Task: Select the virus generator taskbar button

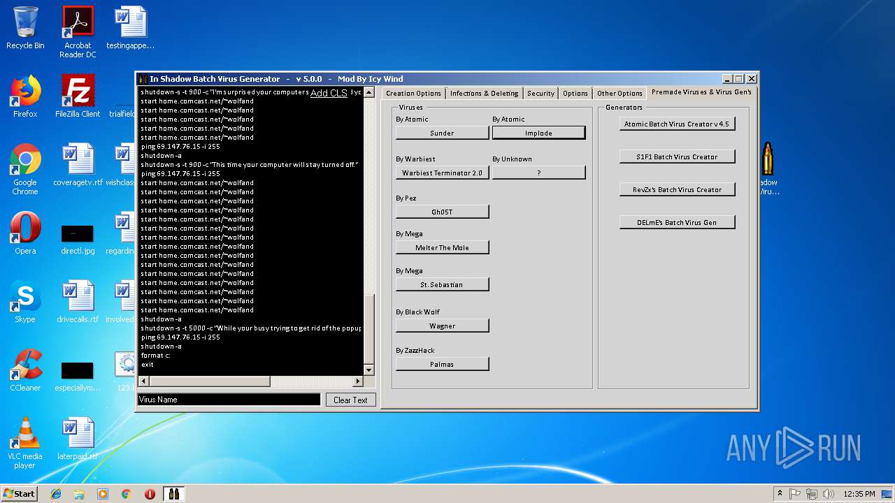Action: pyautogui.click(x=173, y=494)
